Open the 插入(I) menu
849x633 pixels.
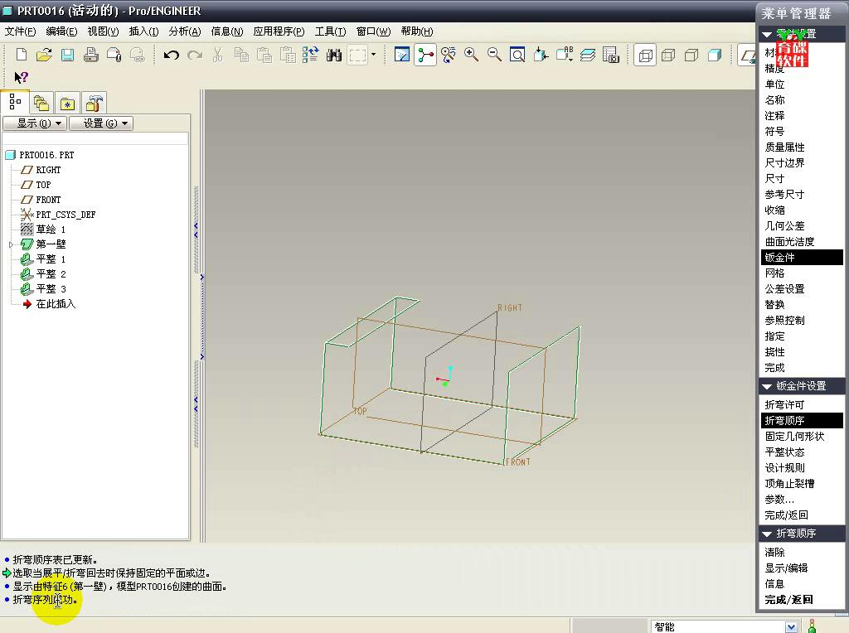pos(144,31)
